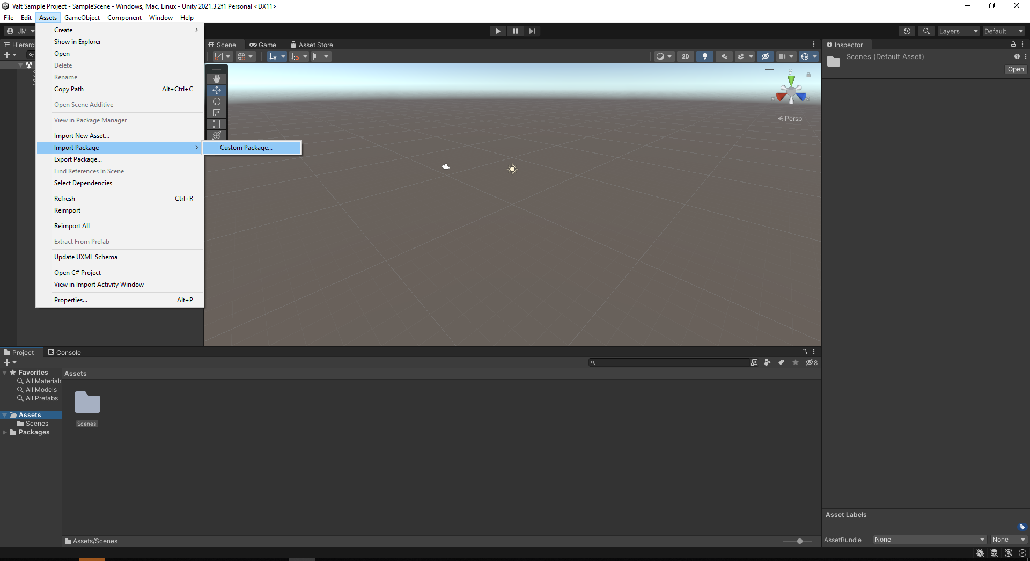
Task: Choose Custom Package from the submenu
Action: (246, 147)
